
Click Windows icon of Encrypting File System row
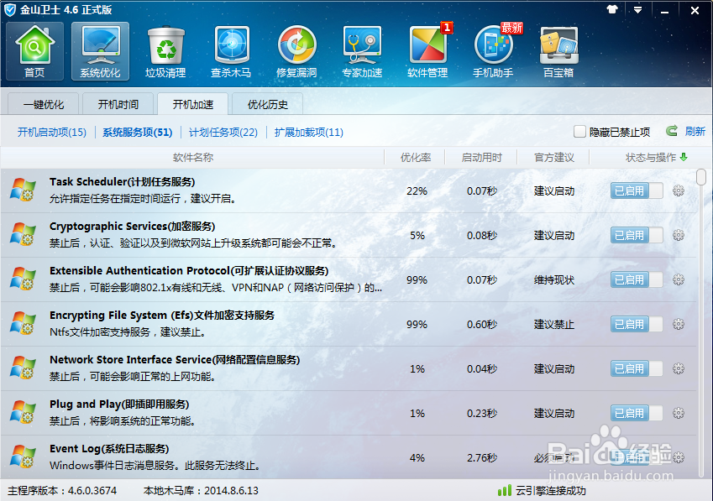(23, 323)
